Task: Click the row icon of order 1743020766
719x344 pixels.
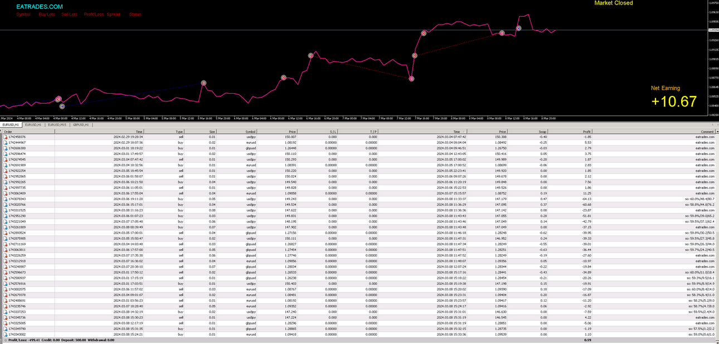Action: click(x=6, y=205)
